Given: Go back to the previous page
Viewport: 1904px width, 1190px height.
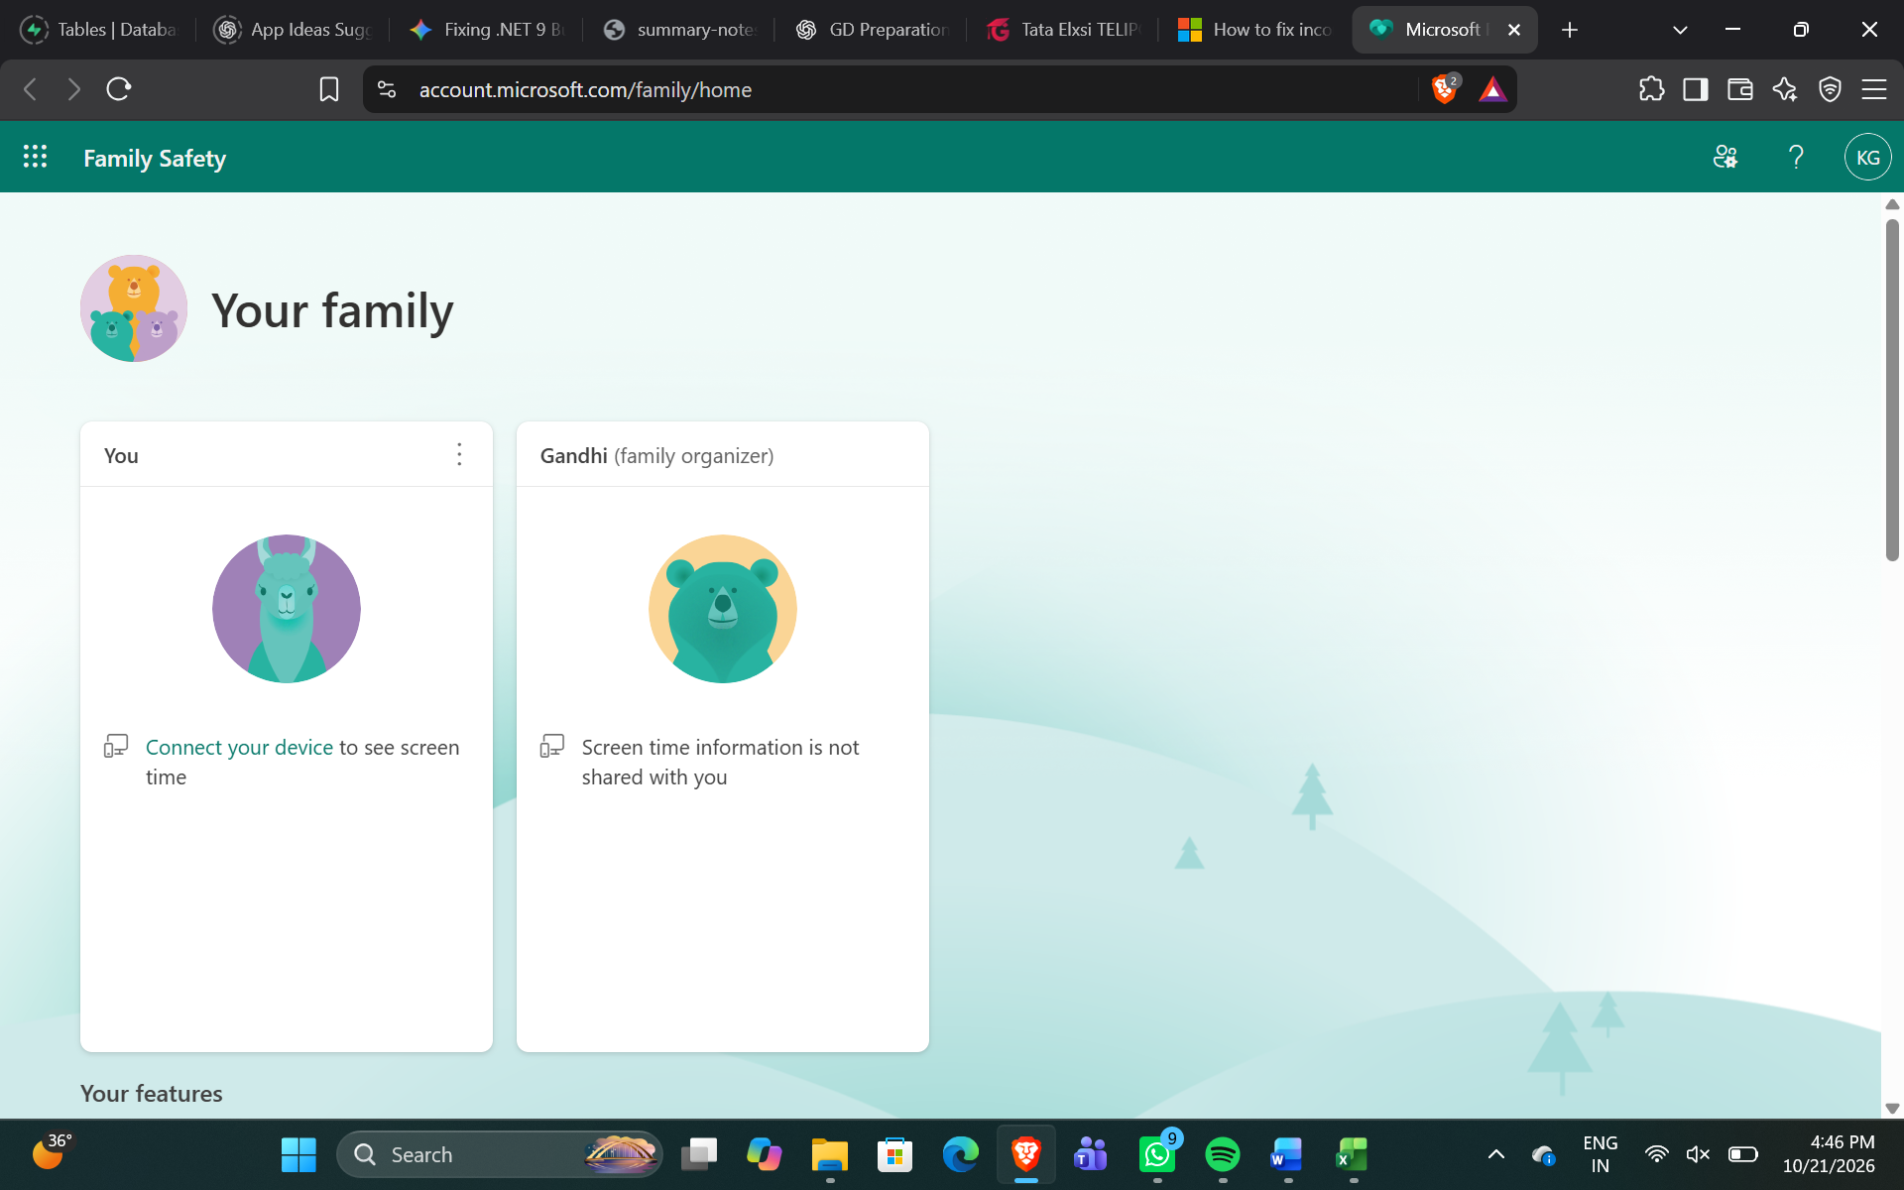Looking at the screenshot, I should tap(31, 89).
